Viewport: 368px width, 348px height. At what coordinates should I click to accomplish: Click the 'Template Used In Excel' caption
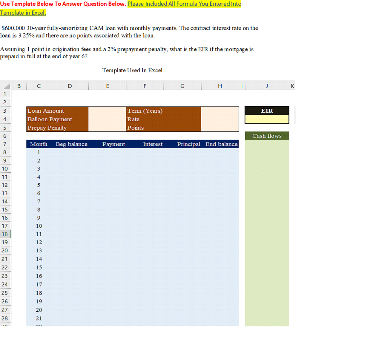point(132,70)
